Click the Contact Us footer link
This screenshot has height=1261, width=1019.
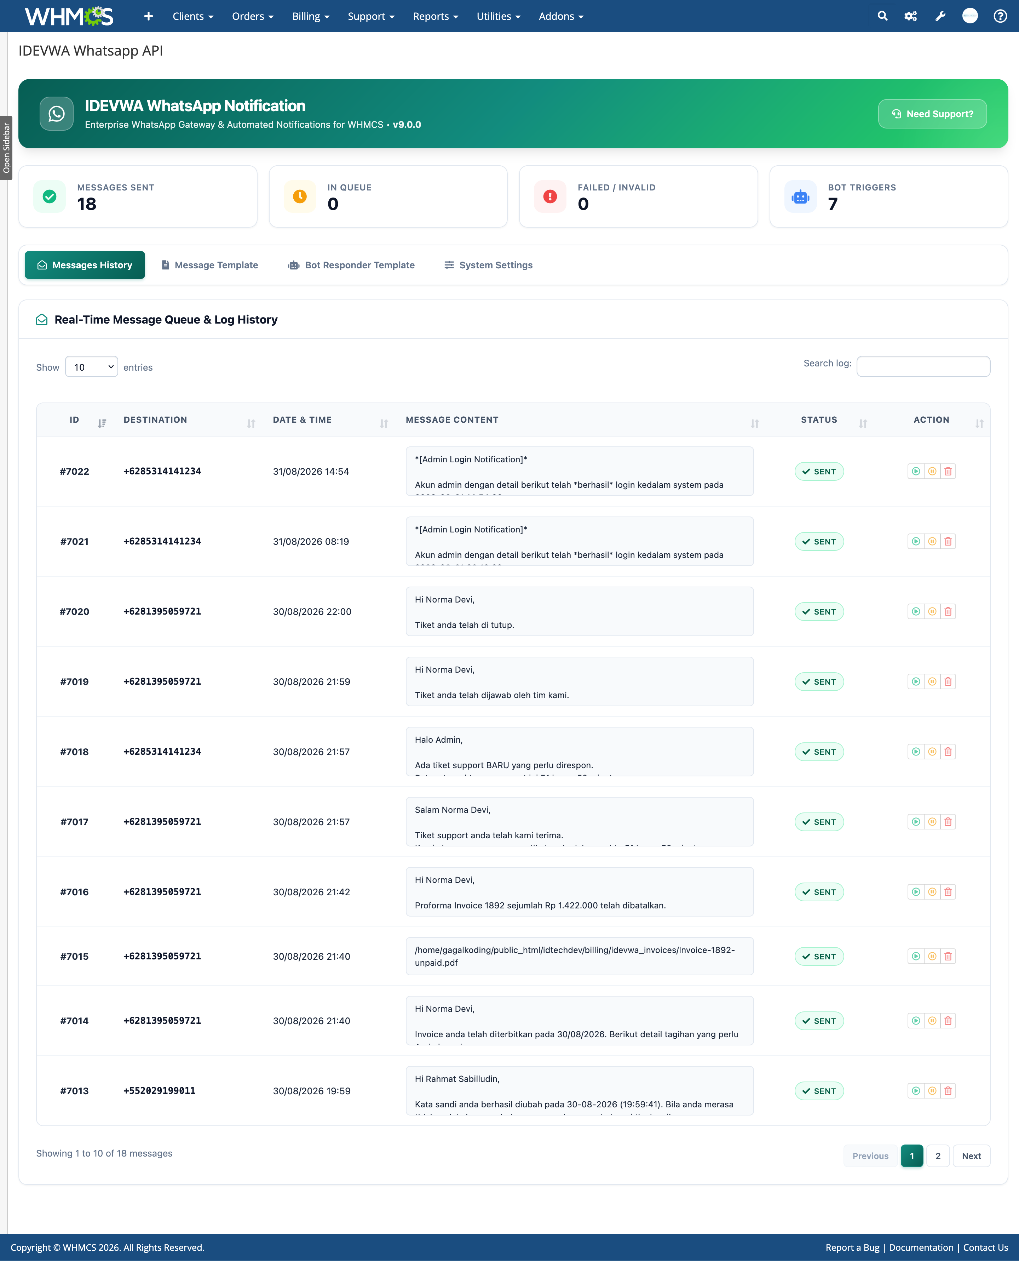[985, 1247]
